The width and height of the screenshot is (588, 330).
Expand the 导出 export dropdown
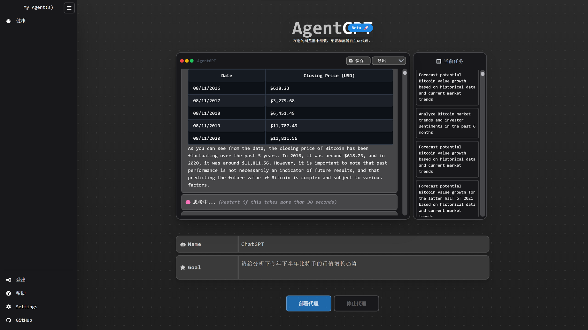[x=389, y=61]
